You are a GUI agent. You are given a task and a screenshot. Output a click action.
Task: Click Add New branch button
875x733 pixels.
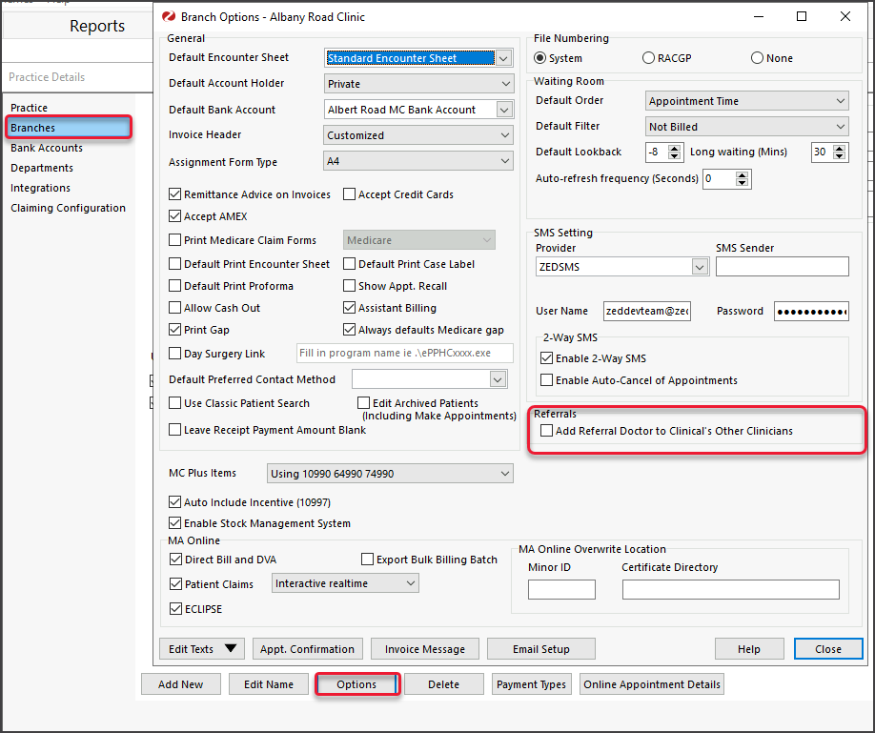pos(181,683)
